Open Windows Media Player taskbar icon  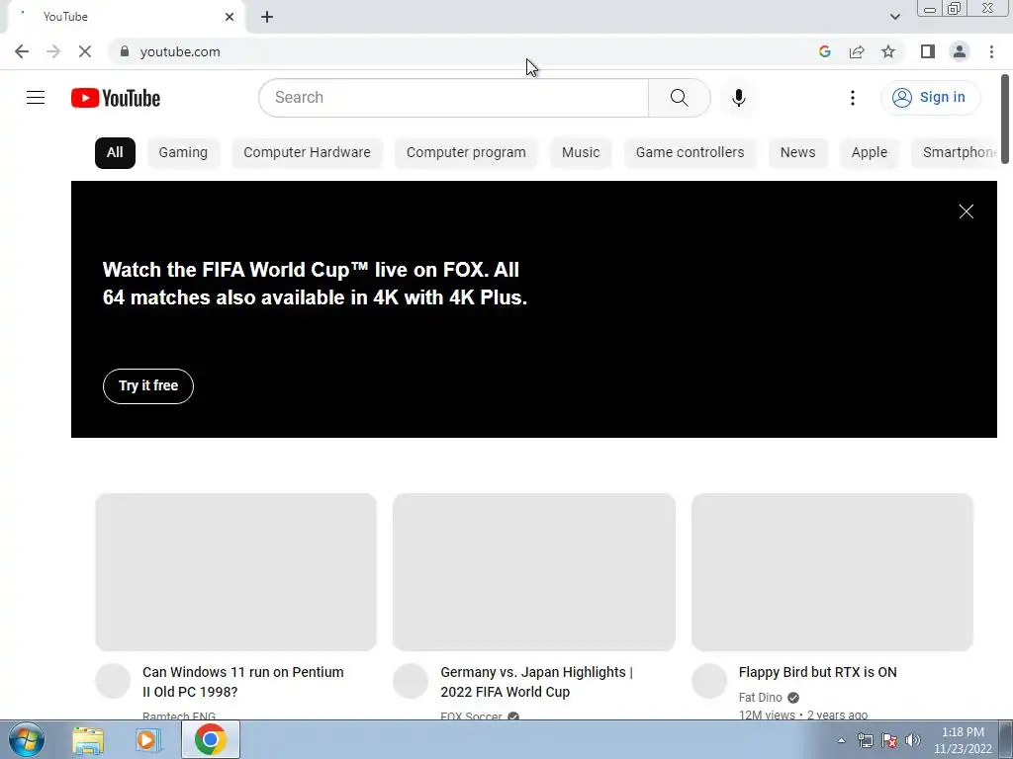(148, 740)
